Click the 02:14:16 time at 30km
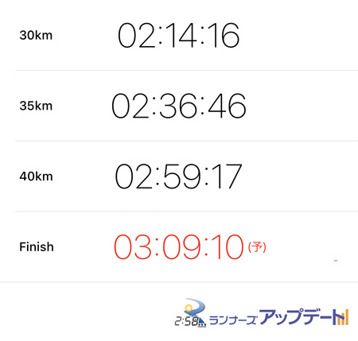The image size is (358, 341). (179, 35)
